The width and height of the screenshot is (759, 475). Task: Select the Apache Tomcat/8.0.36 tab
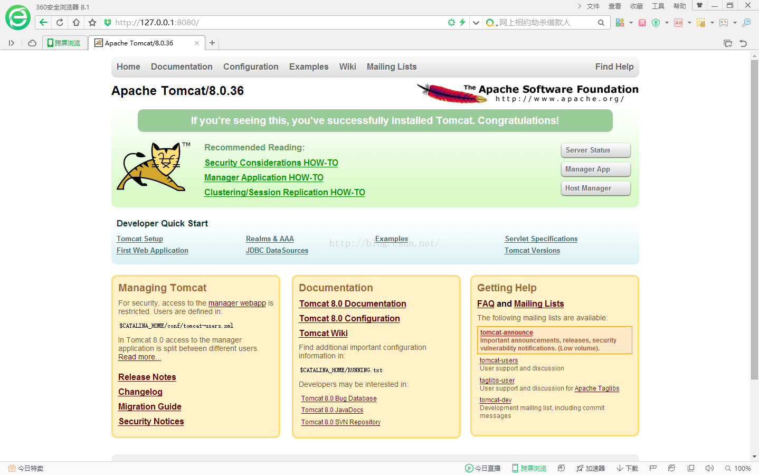(147, 43)
